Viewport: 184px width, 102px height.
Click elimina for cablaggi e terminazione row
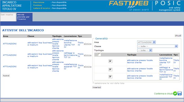[88, 55]
